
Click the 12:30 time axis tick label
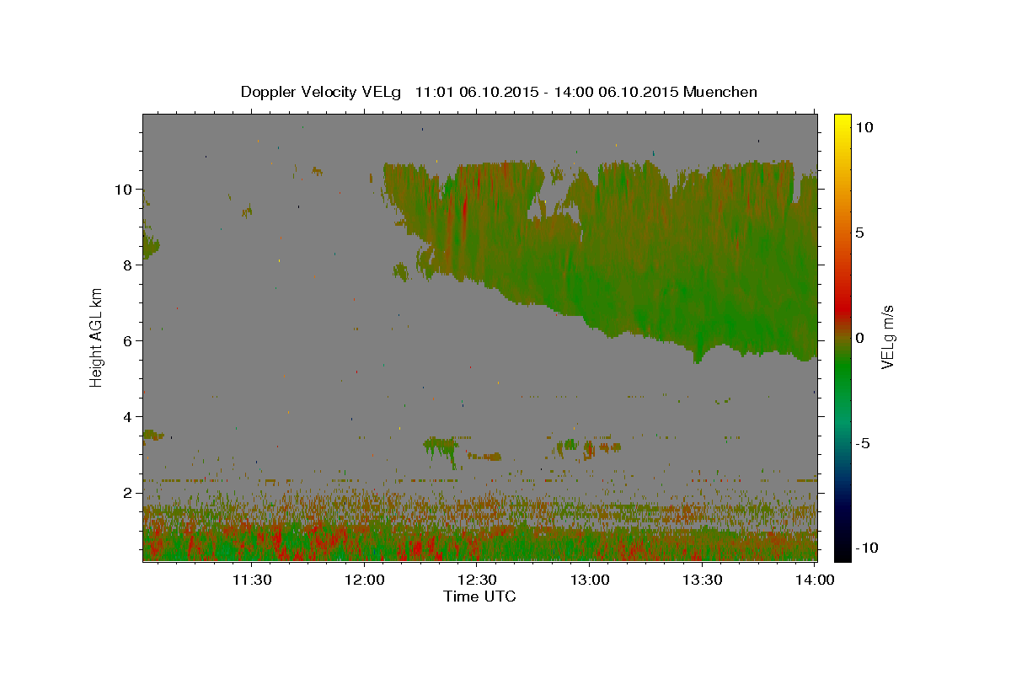pyautogui.click(x=477, y=580)
